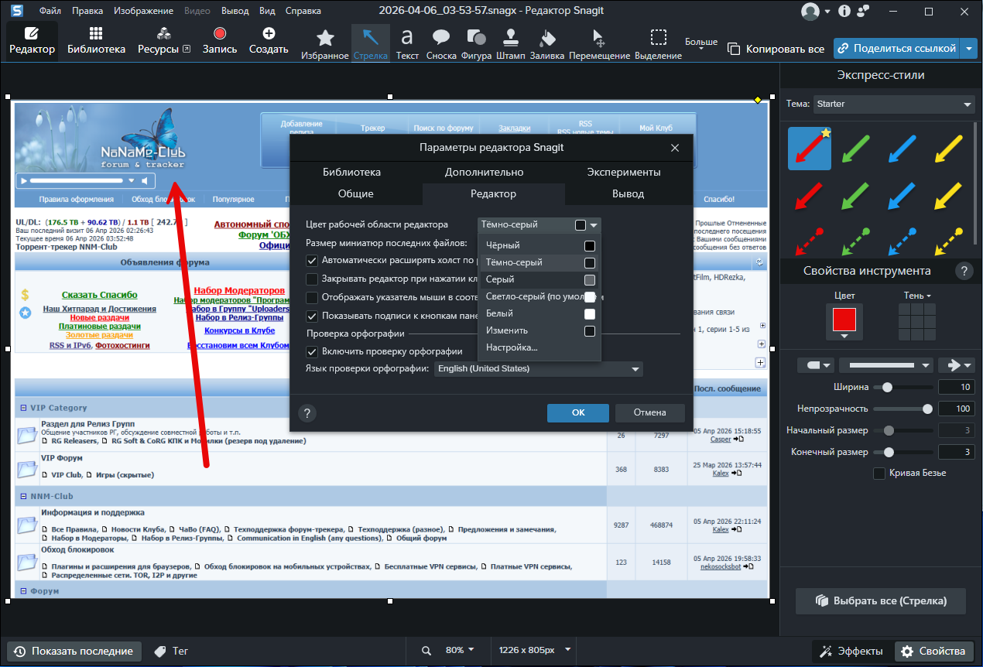Open the More (Больше) tools dropdown
The image size is (983, 667).
click(x=701, y=43)
